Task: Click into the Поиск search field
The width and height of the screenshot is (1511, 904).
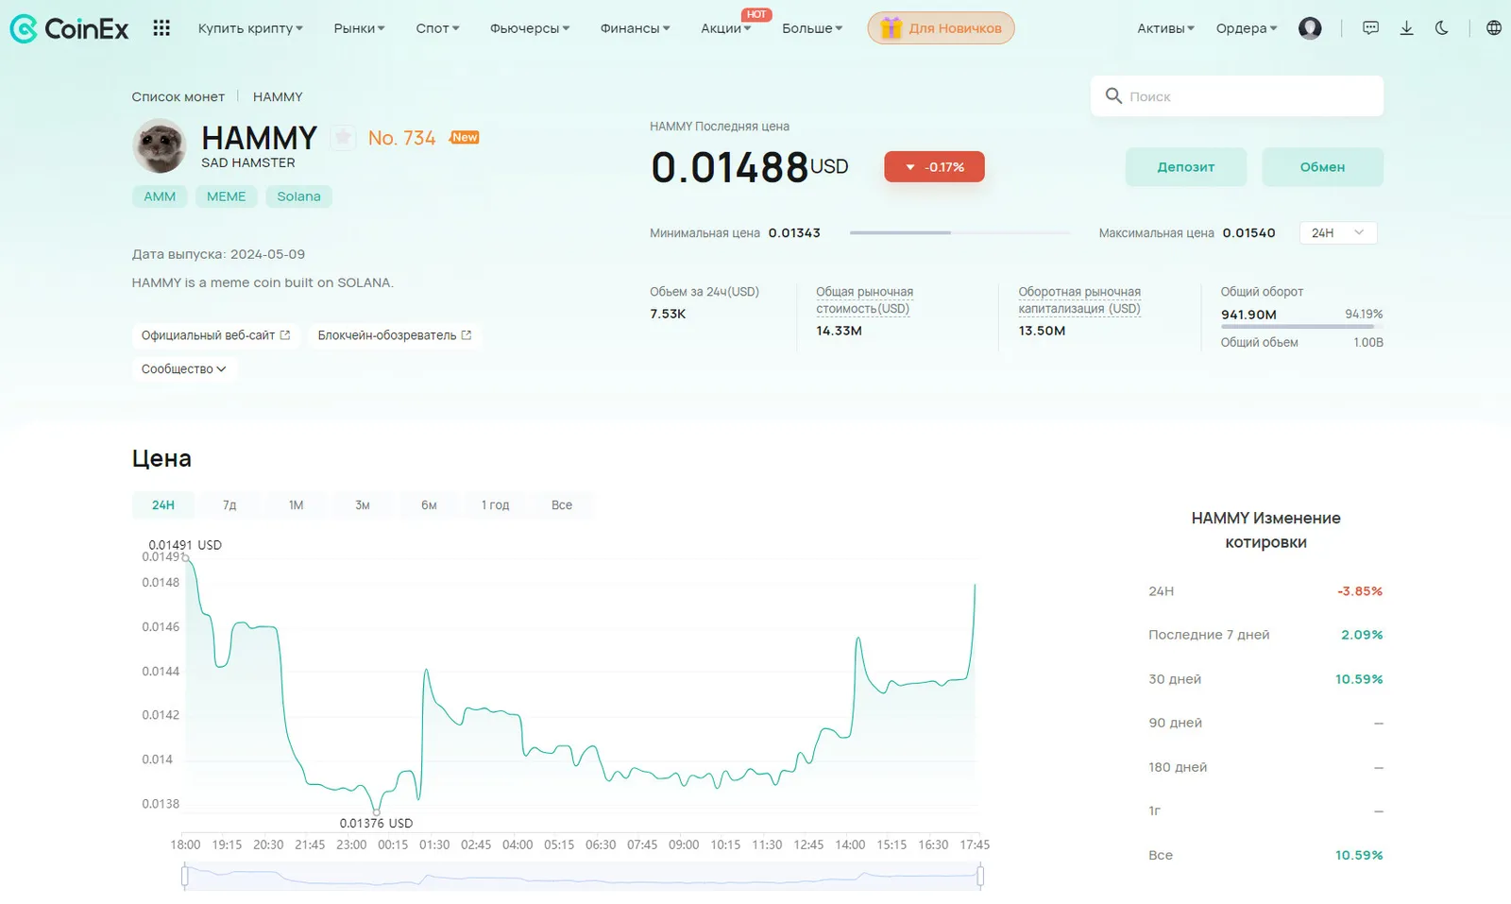Action: point(1237,96)
